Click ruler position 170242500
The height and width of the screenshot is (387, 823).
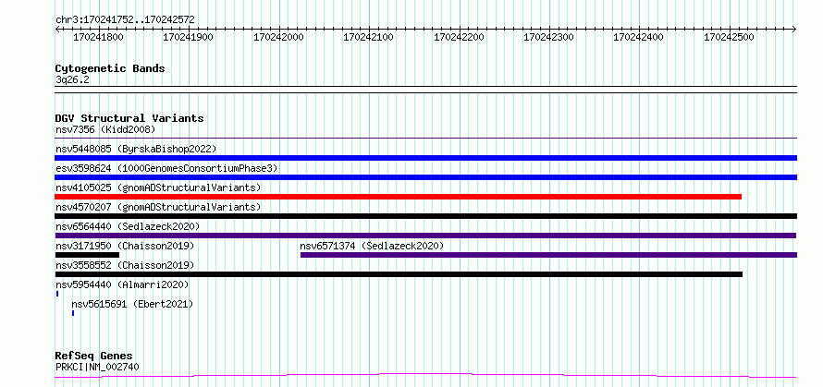tap(729, 37)
